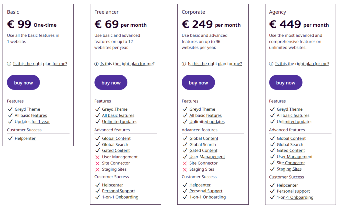The width and height of the screenshot is (339, 208).
Task: Click the info icon on the Agency plan
Action: 271,64
